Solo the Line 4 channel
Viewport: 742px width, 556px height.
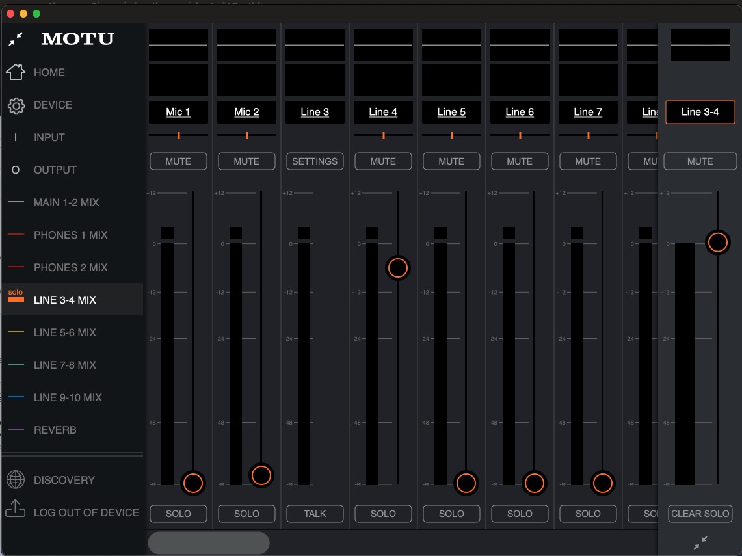(383, 514)
